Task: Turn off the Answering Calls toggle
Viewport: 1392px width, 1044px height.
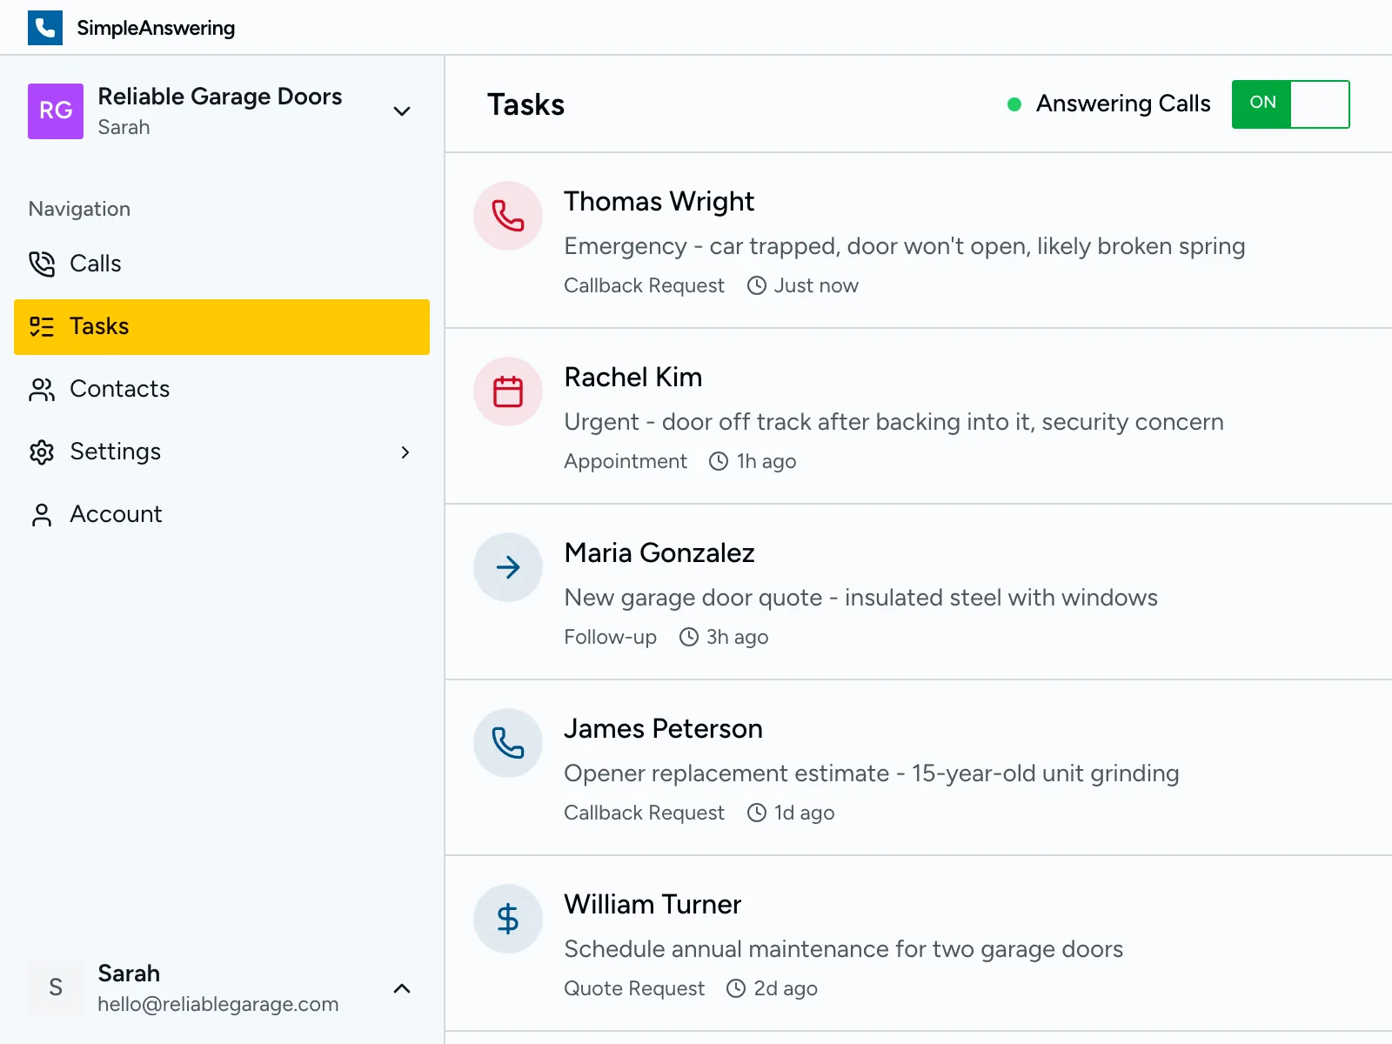Action: 1290,104
